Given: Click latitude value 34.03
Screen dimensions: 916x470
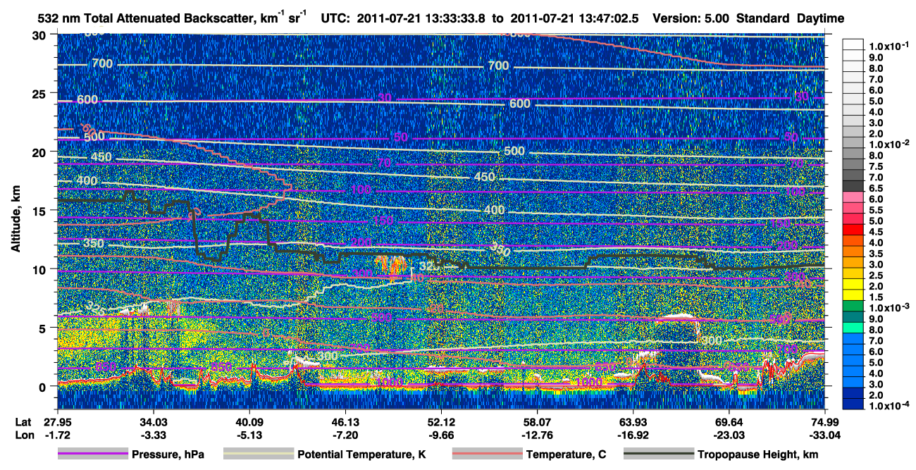Looking at the screenshot, I should pyautogui.click(x=153, y=421).
